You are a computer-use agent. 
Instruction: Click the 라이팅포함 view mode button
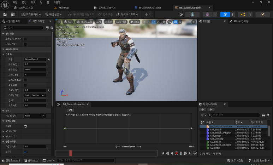pyautogui.click(x=84, y=22)
